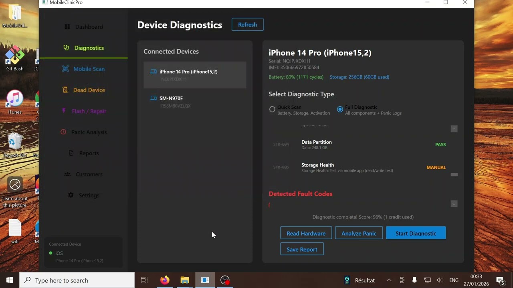
Task: Open the Dashboard section
Action: (x=83, y=27)
